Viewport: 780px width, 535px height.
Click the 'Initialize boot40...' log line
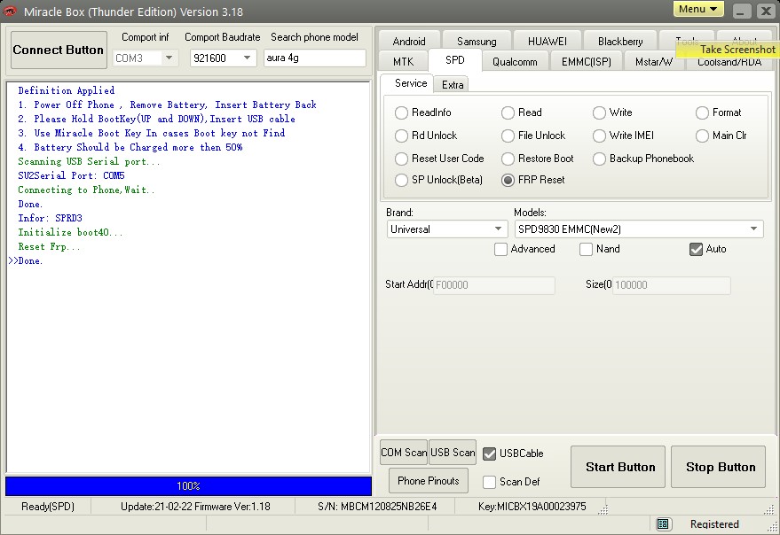[70, 232]
